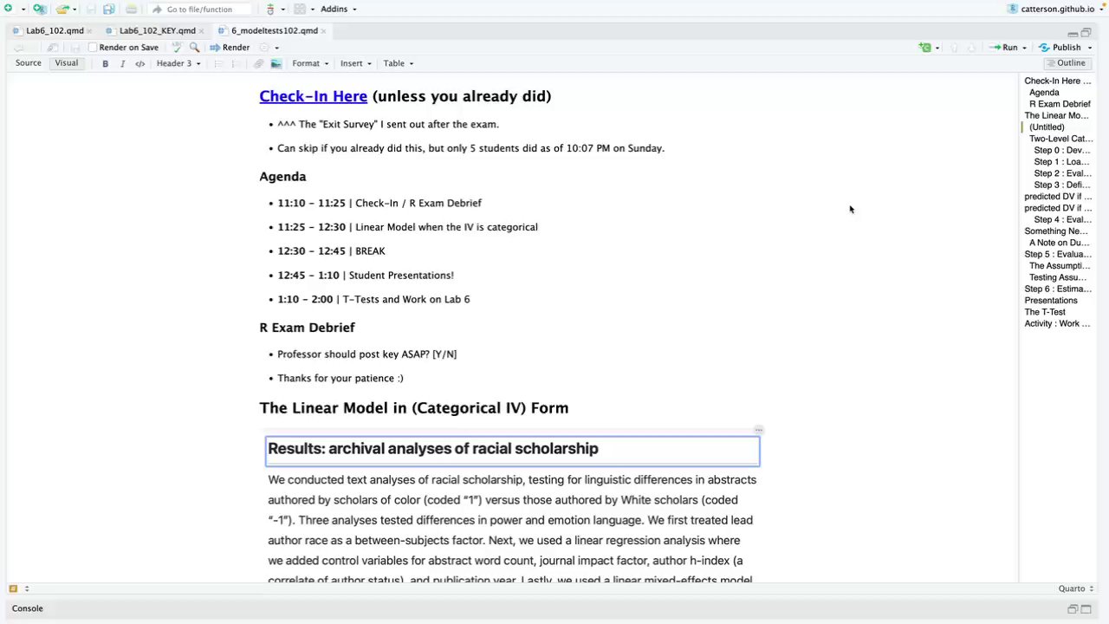This screenshot has height=624, width=1109.
Task: Apply bold formatting with the B icon
Action: [x=106, y=63]
